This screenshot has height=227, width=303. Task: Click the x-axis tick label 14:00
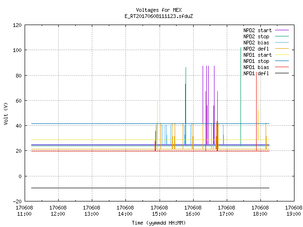point(125,214)
